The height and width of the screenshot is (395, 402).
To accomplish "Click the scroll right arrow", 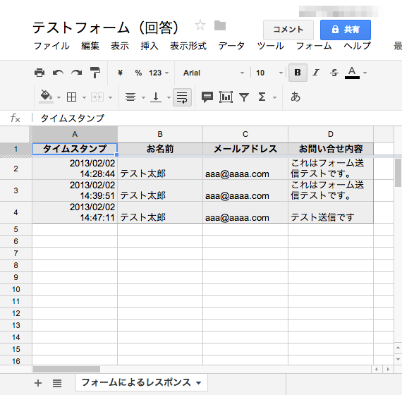I will (388, 369).
